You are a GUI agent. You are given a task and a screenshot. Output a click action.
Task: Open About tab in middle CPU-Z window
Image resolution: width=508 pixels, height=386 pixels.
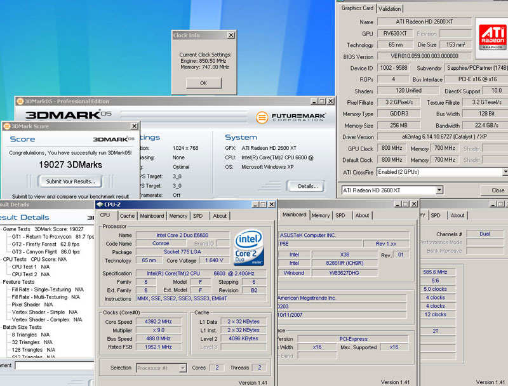[362, 215]
